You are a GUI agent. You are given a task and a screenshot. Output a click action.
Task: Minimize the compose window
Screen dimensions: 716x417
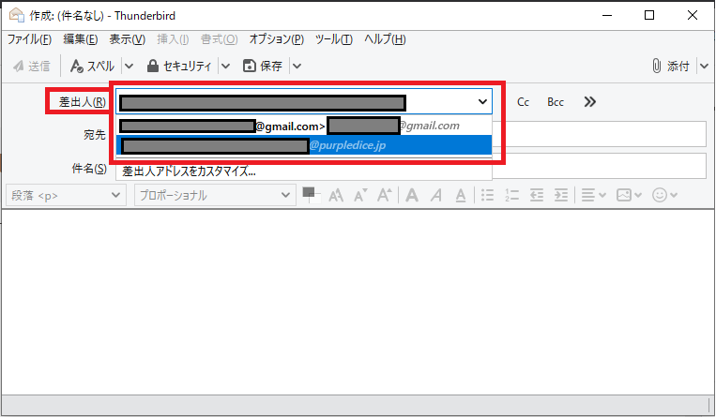[x=607, y=16]
